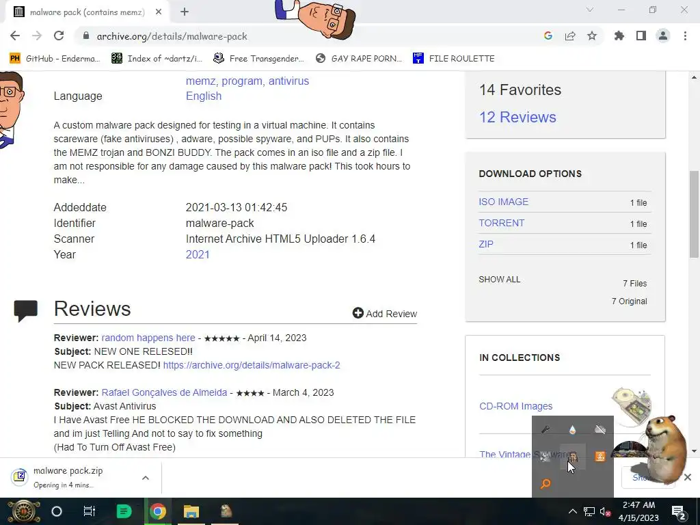Click the muted volume tray icon

(x=606, y=511)
